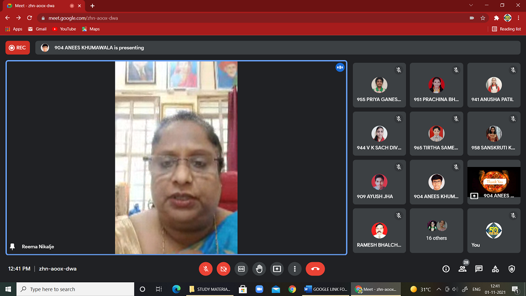Raise your hand in meeting
This screenshot has height=296, width=526.
[259, 269]
